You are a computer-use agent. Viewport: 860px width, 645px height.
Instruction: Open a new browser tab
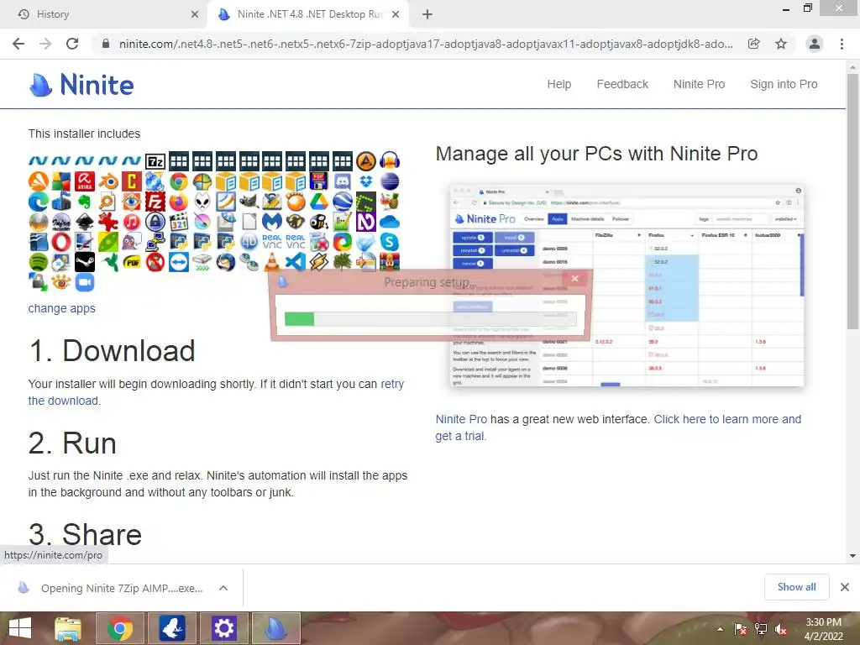[427, 14]
